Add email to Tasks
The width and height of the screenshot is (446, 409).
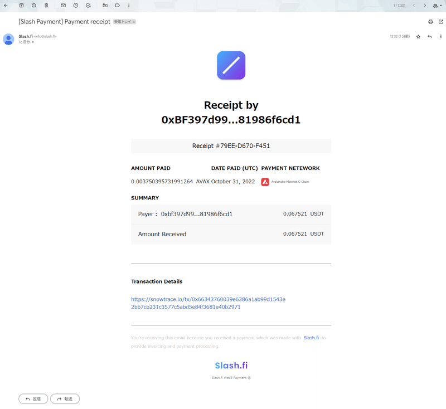(x=88, y=6)
